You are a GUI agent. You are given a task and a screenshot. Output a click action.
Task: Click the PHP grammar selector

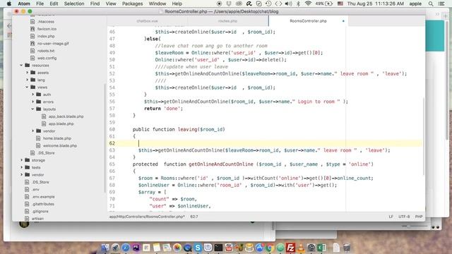pyautogui.click(x=419, y=217)
